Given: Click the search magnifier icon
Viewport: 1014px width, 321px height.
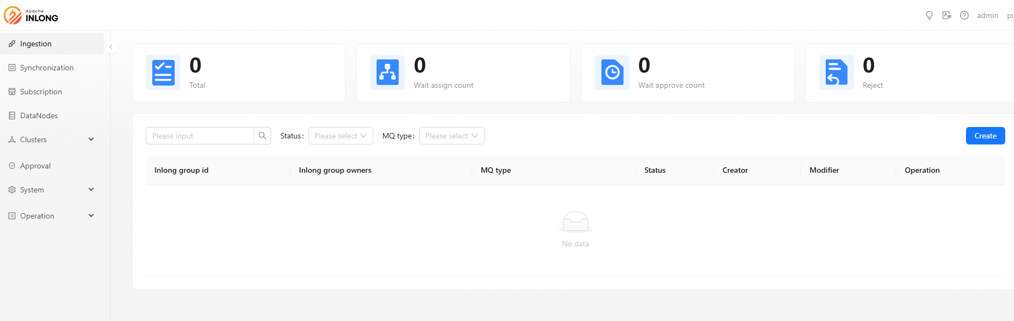Looking at the screenshot, I should point(263,136).
